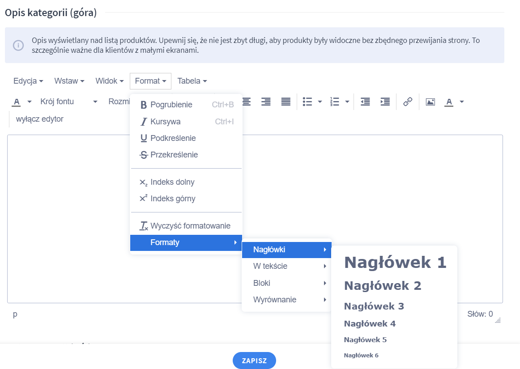The image size is (520, 369).
Task: Open the text color dropdown arrow
Action: [30, 102]
